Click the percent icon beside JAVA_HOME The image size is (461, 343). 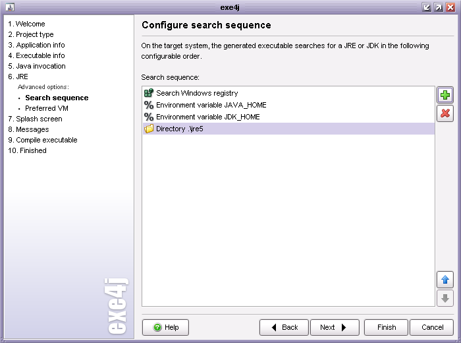pyautogui.click(x=149, y=105)
